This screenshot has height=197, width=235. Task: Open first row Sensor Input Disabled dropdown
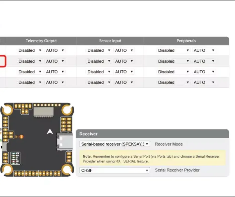(99, 50)
